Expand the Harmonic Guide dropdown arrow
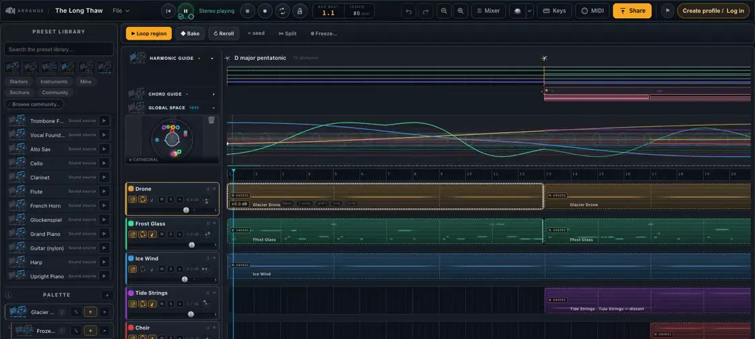 (212, 59)
